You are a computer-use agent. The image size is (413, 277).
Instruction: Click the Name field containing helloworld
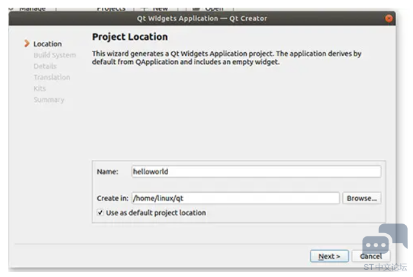click(x=255, y=172)
